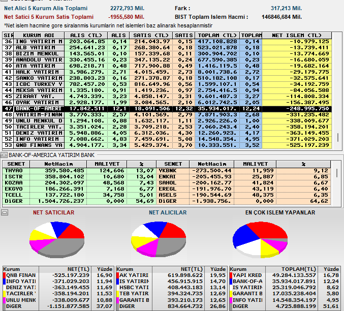
Task: Click the EN ÇOK ISLEM YAPANLAR pie chart
Action: click(x=260, y=240)
